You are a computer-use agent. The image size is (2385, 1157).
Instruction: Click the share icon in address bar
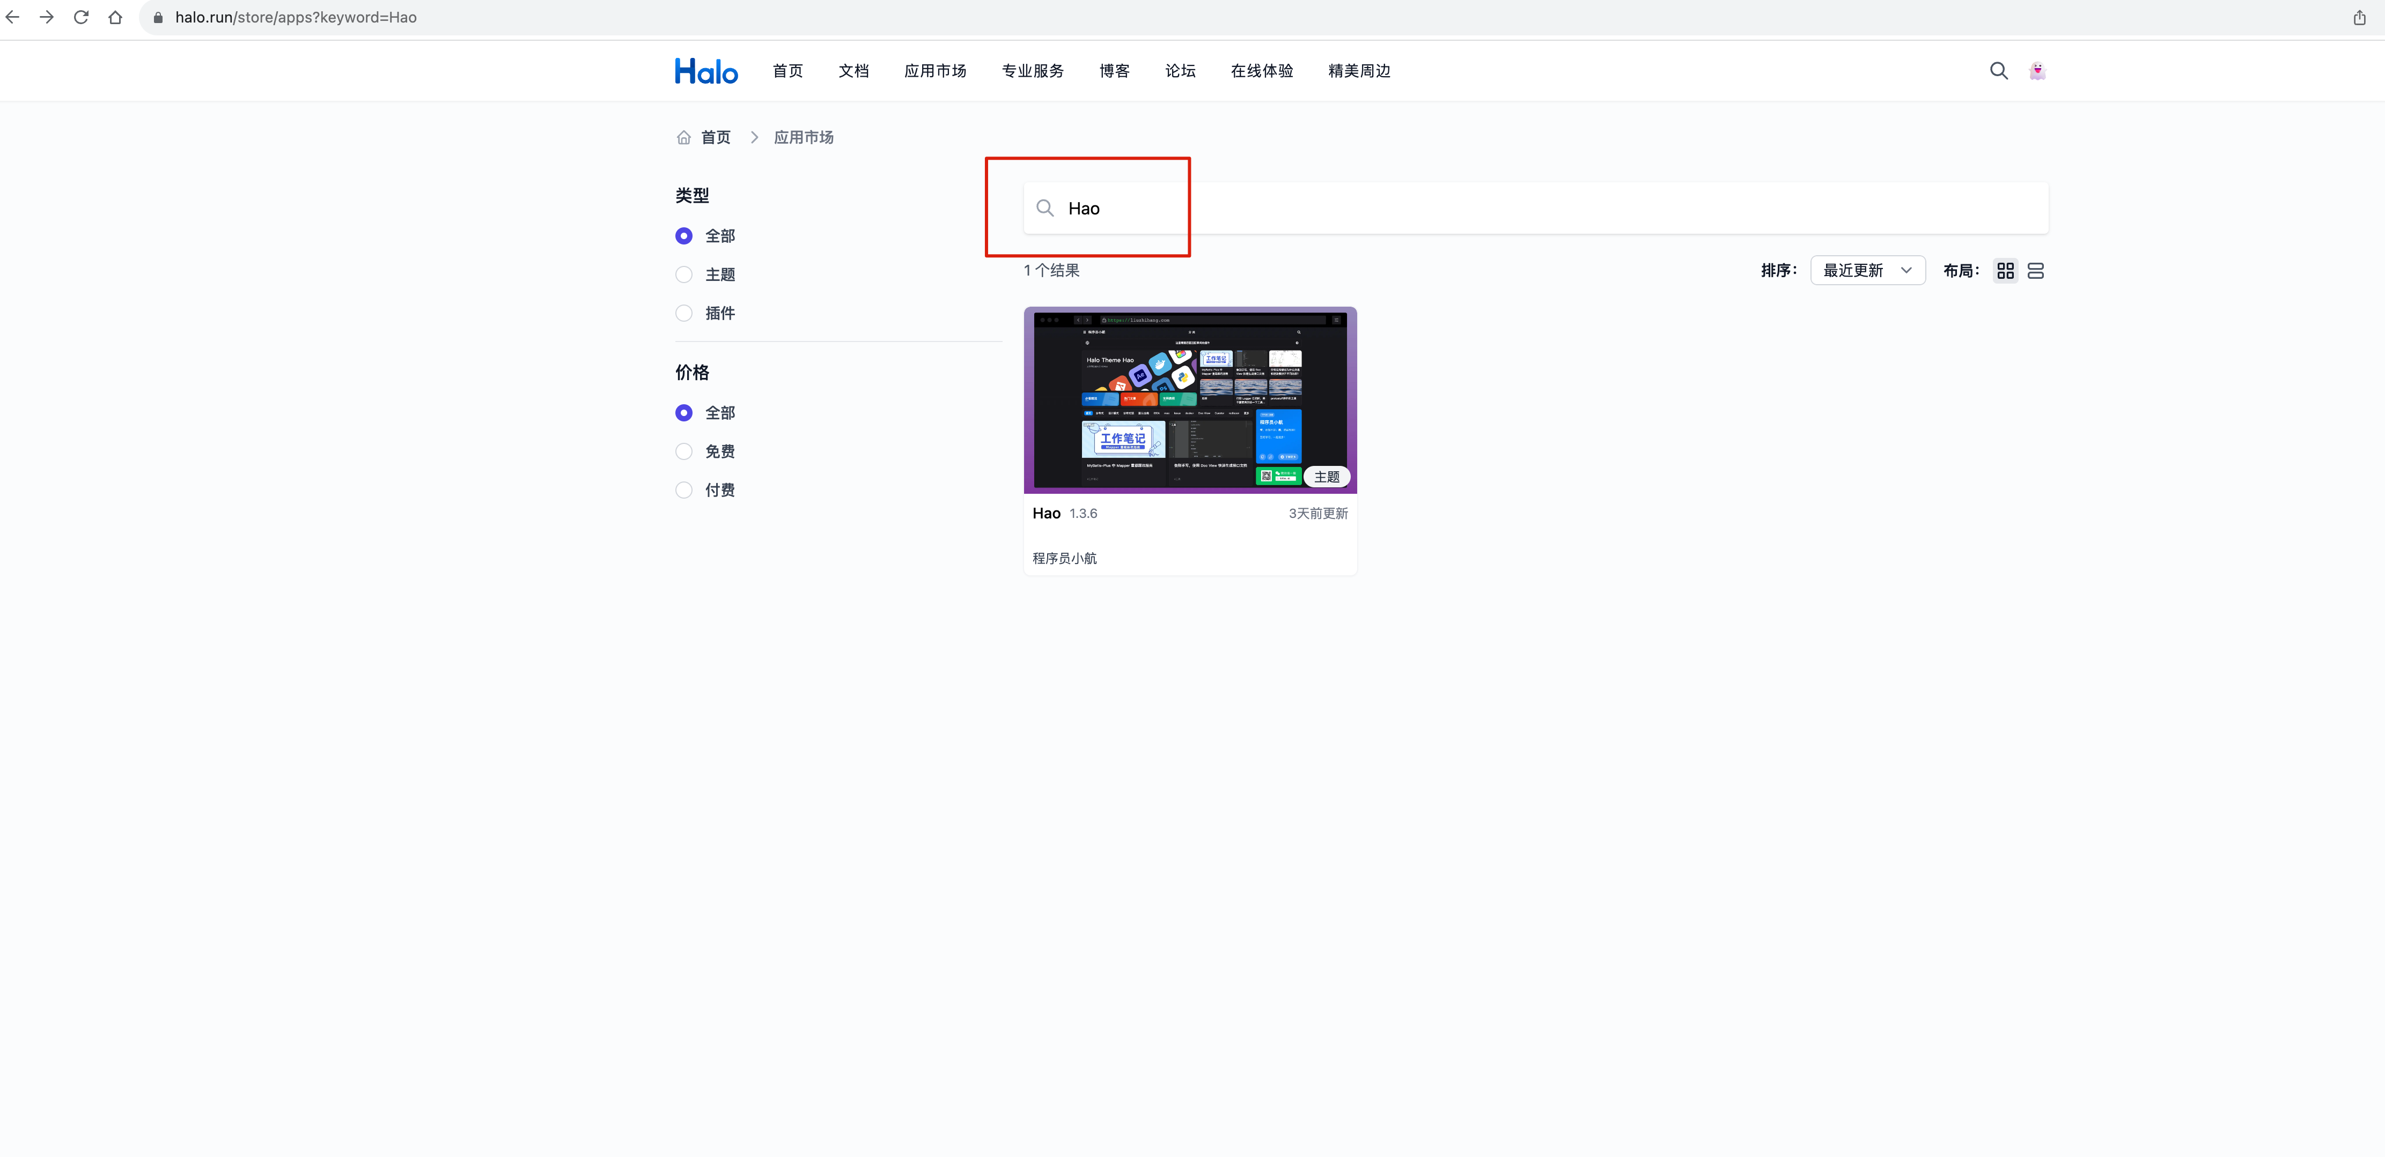(x=2359, y=18)
